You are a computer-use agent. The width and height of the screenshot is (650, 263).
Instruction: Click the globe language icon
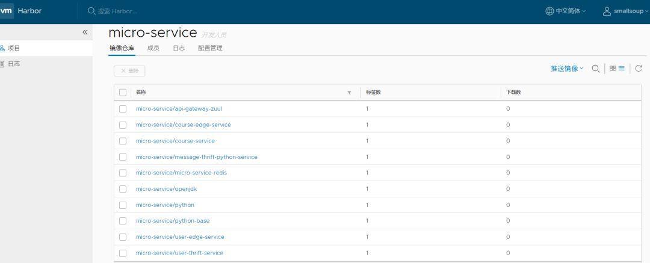pyautogui.click(x=549, y=11)
